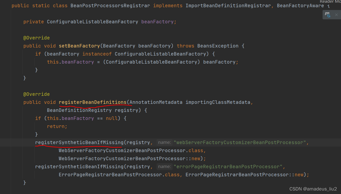The height and width of the screenshot is (194, 341).
Task: Click the null keyword in the if condition
Action: click(112, 118)
